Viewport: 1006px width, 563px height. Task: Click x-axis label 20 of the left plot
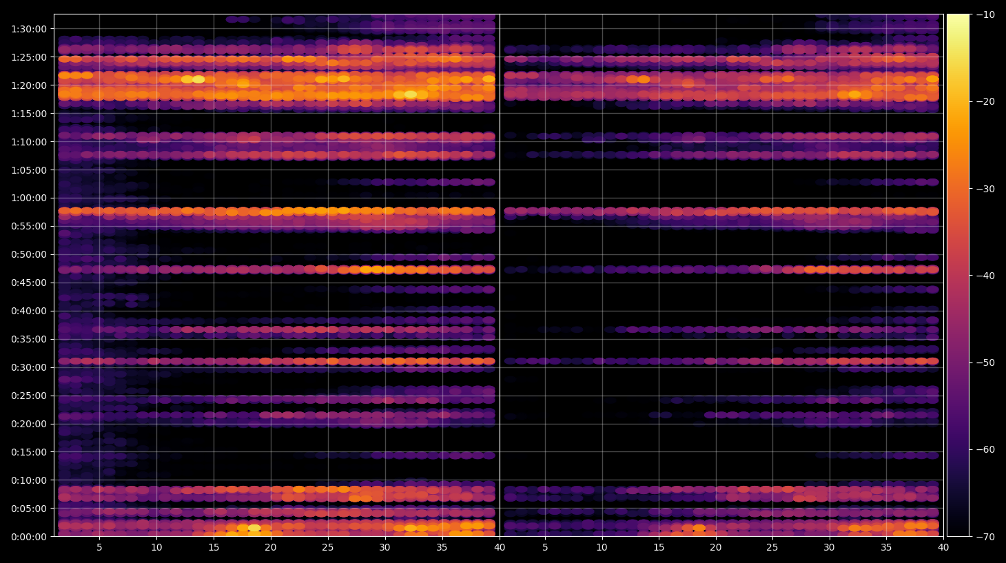point(271,548)
